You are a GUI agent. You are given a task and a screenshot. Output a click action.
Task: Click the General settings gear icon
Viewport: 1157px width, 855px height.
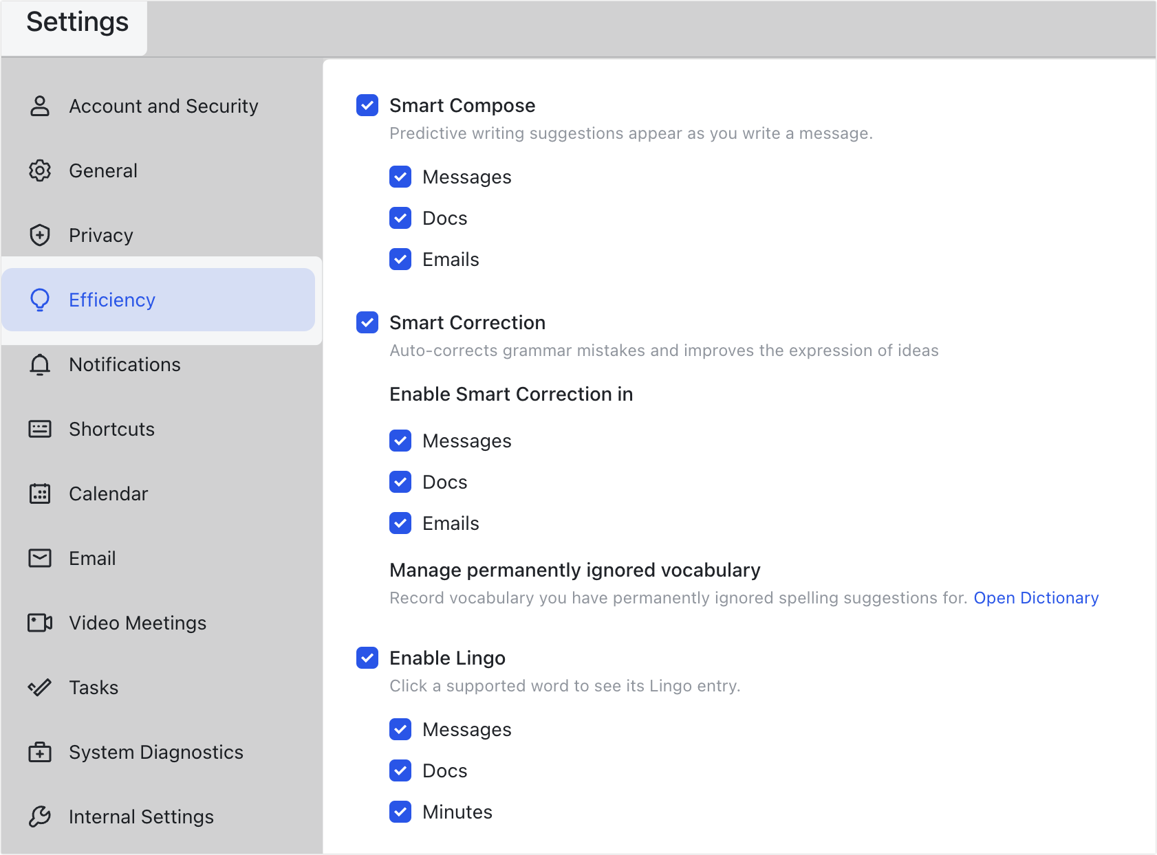click(x=40, y=170)
